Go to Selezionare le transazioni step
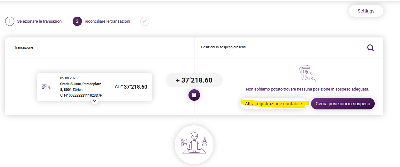Screen dimensions: 400x167 (x=40, y=21)
